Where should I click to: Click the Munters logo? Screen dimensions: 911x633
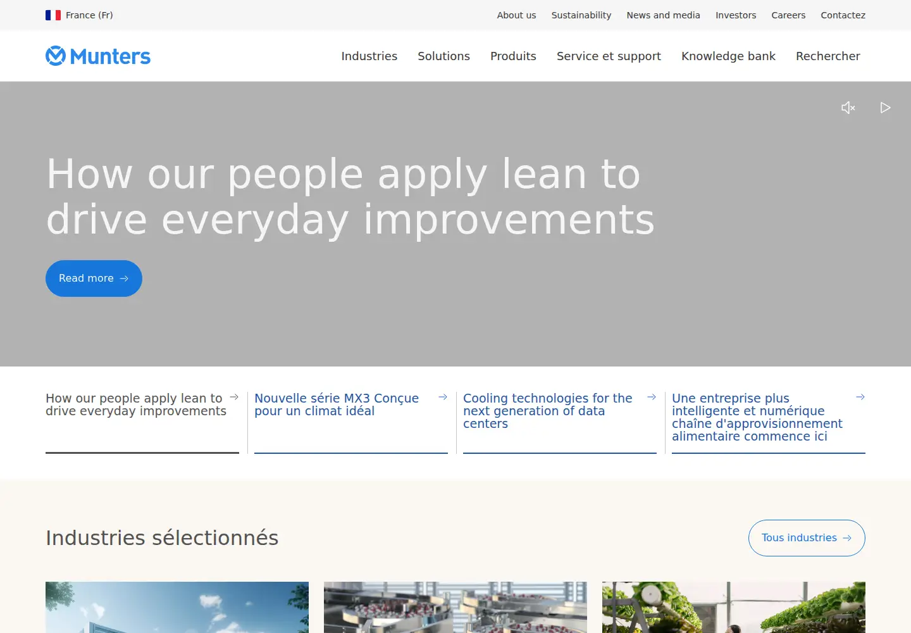point(98,56)
